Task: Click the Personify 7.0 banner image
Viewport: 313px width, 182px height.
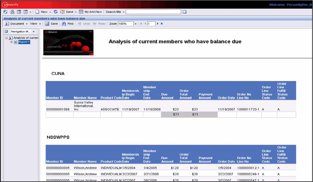Action: [x=68, y=43]
